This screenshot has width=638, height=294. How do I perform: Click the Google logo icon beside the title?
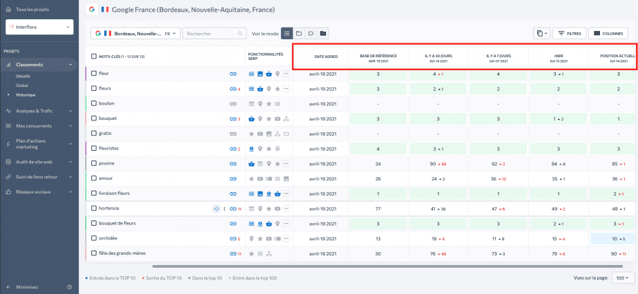(x=92, y=9)
